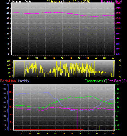Click the magenta dew point downward spike
The width and height of the screenshot is (127, 136).
[x=77, y=119]
